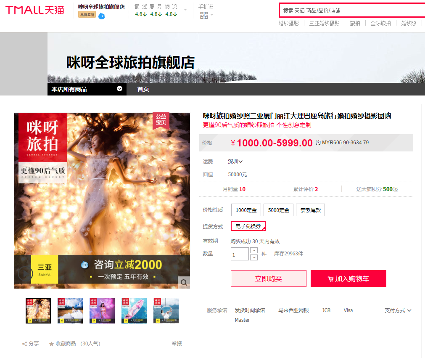Click the brand badge under store name

point(87,15)
